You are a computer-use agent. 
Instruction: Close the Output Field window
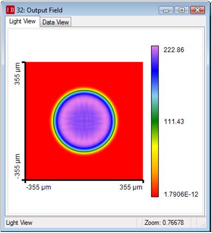point(198,10)
